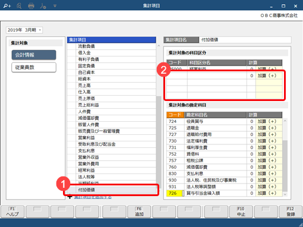Viewport: 303px width, 227px height.
Task: Click the 830 支払利息 account row
Action: click(225, 174)
